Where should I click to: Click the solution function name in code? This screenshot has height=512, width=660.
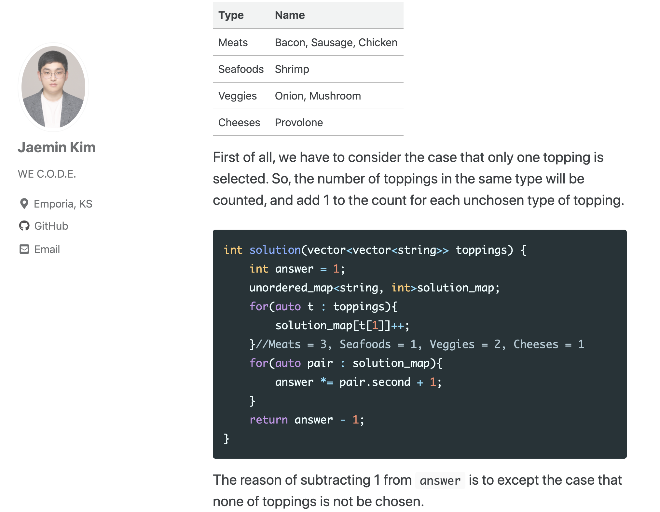pyautogui.click(x=275, y=250)
